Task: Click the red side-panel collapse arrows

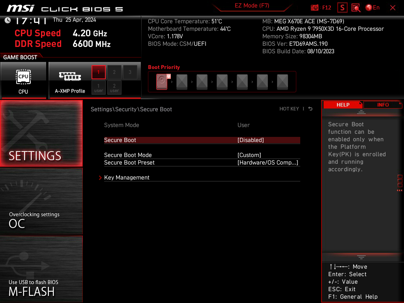Action: point(400,191)
